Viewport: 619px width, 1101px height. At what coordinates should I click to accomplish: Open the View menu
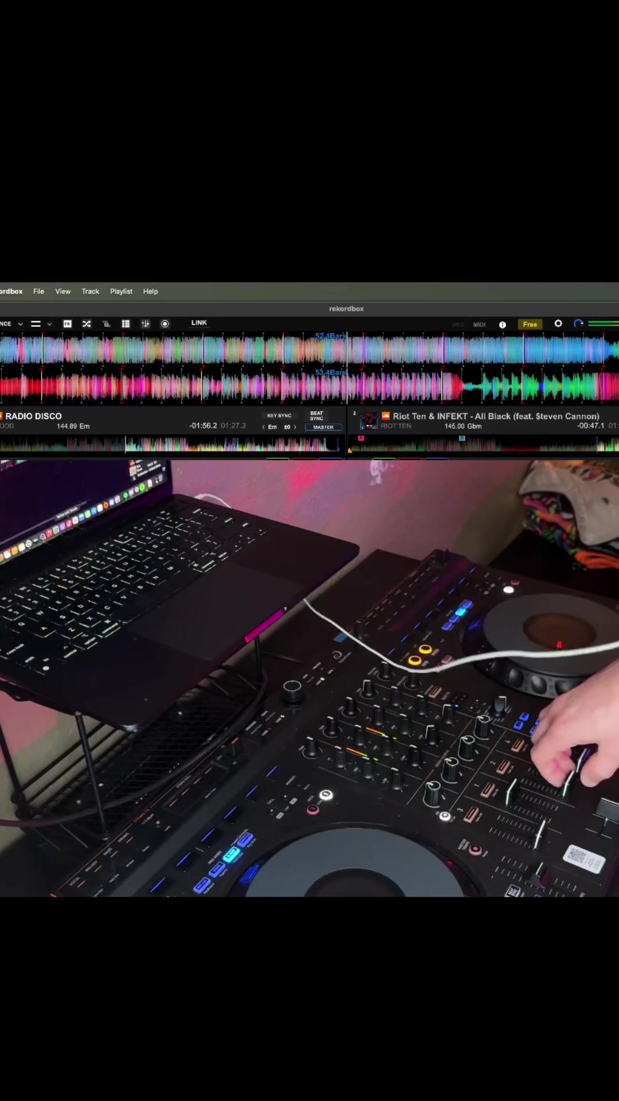[x=63, y=291]
